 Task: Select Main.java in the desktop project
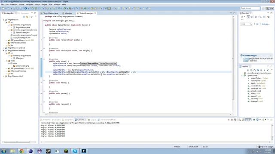pyautogui.click(x=20, y=58)
